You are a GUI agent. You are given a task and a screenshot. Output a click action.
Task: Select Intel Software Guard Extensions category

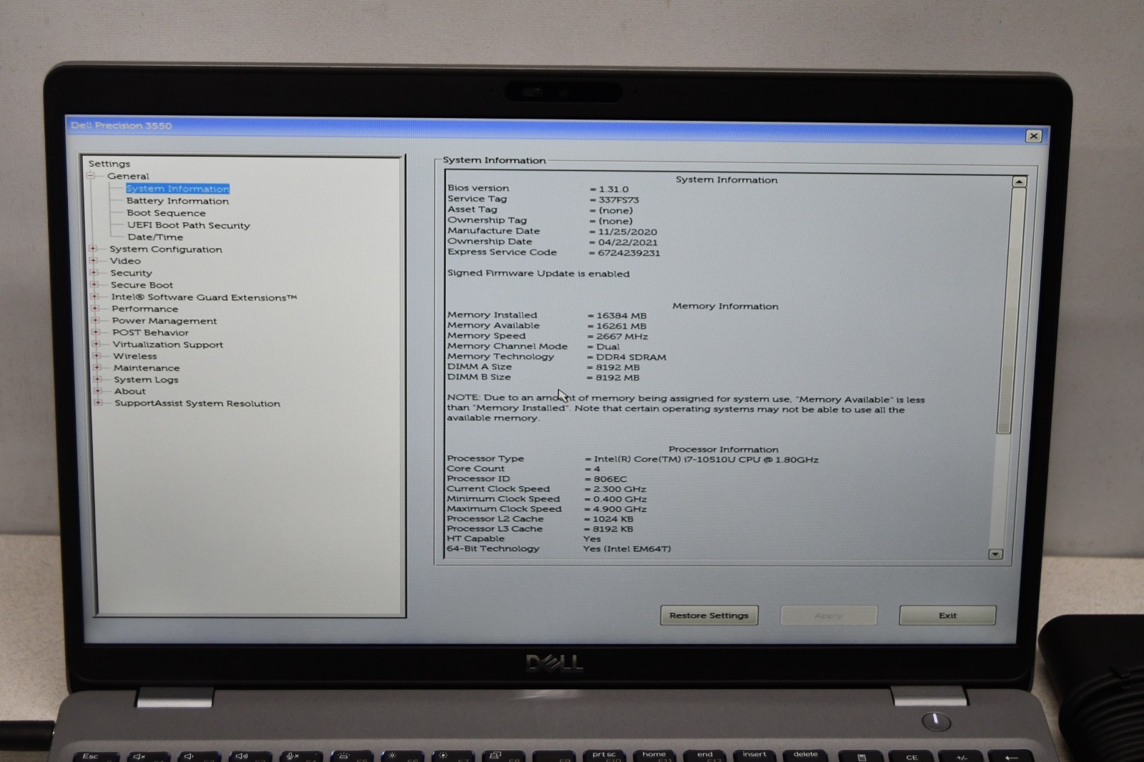(x=204, y=297)
